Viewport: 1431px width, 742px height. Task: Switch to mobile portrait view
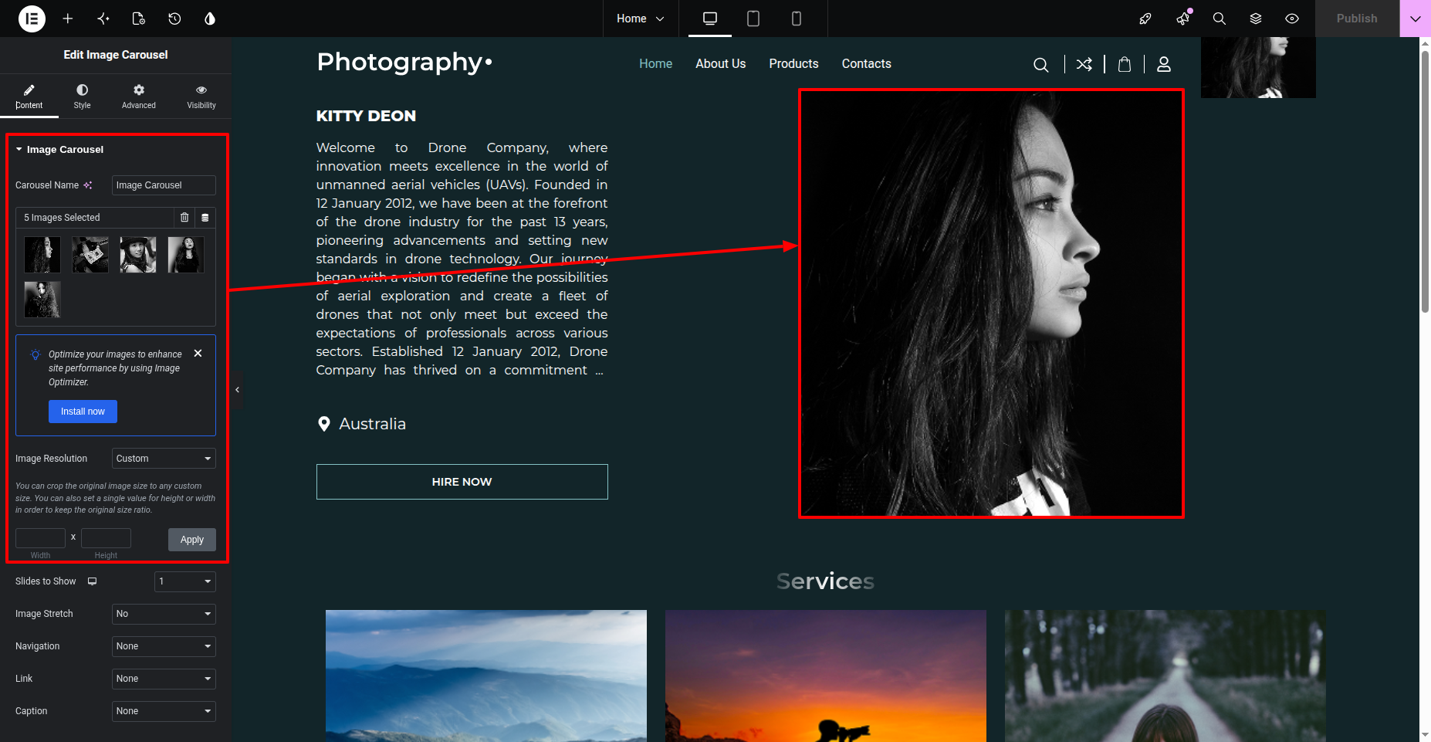coord(797,19)
